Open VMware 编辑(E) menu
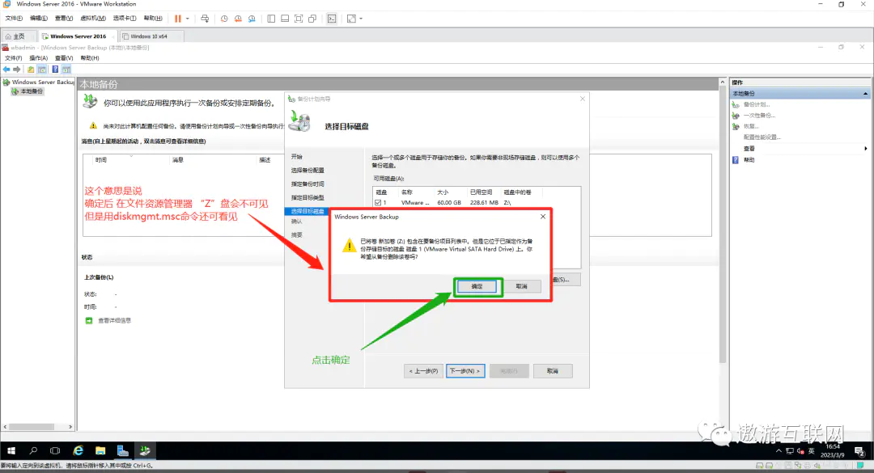The image size is (874, 473). pos(39,19)
